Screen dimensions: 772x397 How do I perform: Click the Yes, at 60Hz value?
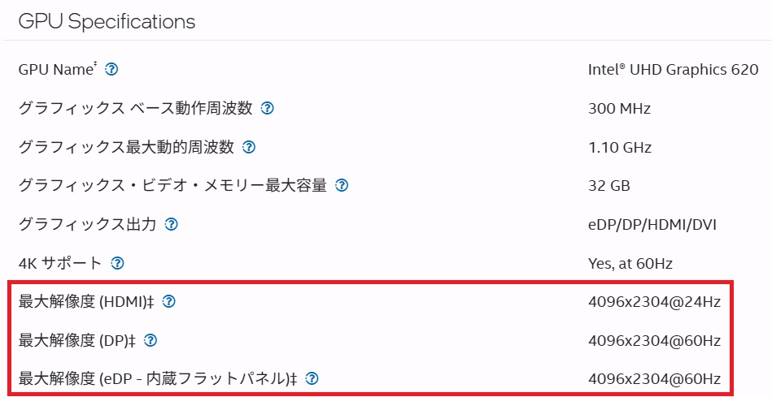pos(630,263)
